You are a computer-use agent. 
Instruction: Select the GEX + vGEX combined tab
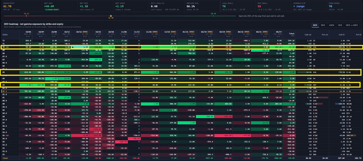coord(352,25)
